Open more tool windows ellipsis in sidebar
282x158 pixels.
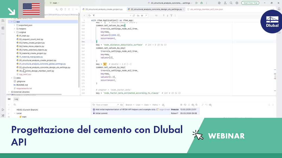(x=3, y=34)
